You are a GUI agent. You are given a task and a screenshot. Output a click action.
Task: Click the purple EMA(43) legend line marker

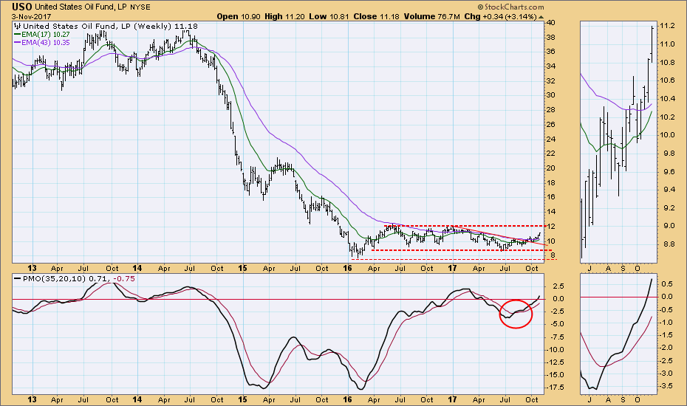(18, 44)
